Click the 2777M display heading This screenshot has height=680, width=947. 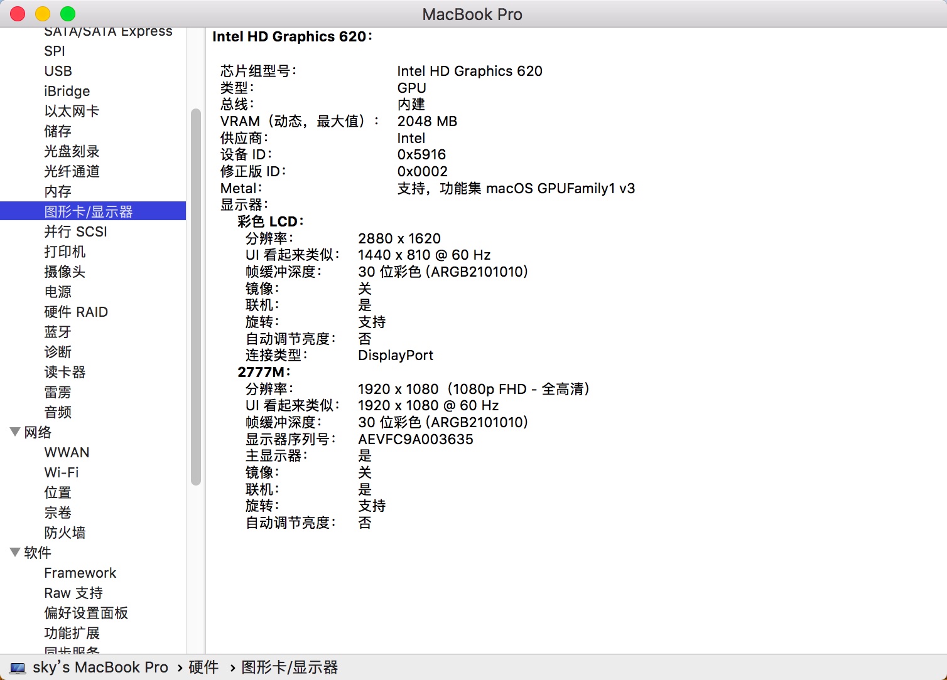[x=264, y=372]
